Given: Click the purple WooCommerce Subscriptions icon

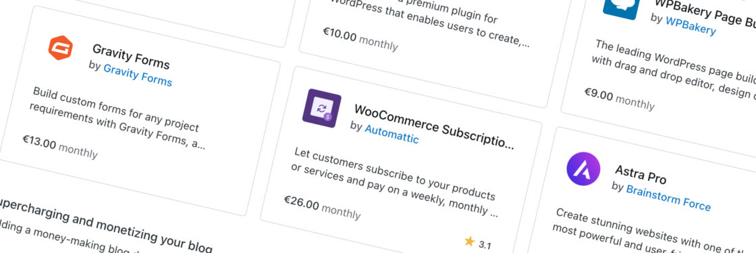Looking at the screenshot, I should [x=321, y=108].
